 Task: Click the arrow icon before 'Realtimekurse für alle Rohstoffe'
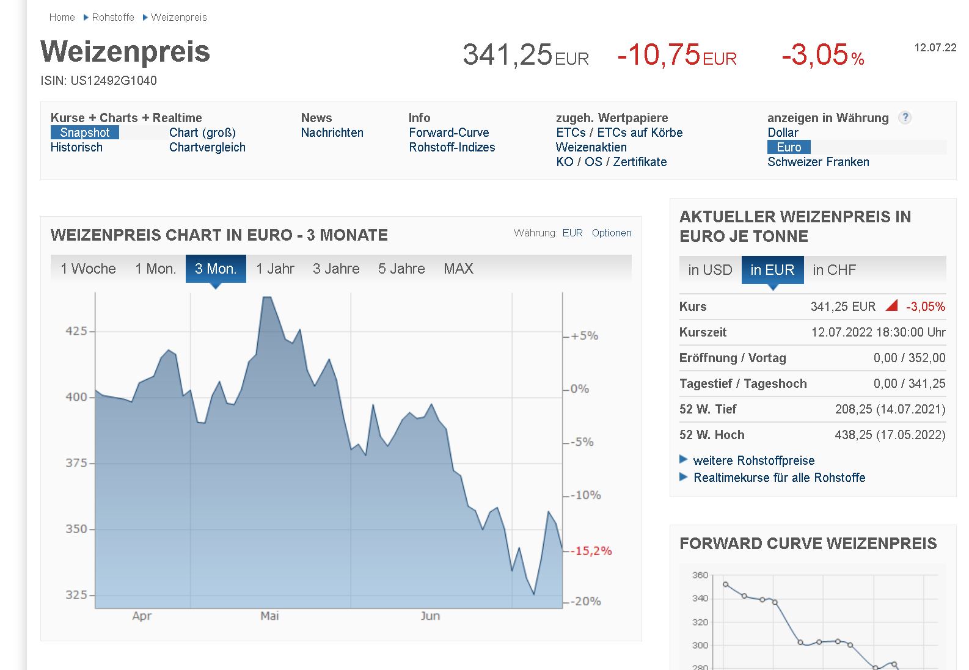coord(684,476)
